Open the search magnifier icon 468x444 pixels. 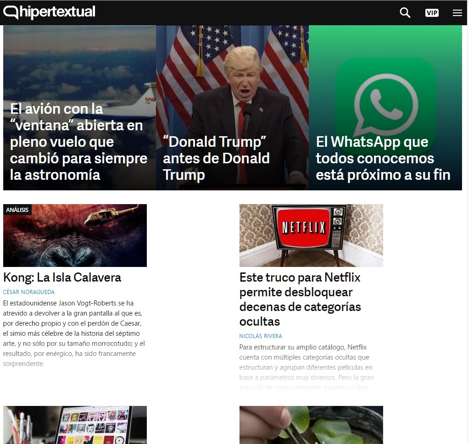[405, 12]
